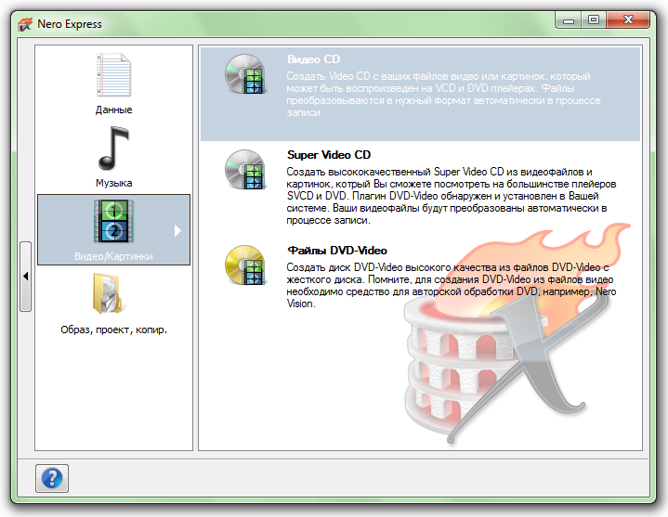Click the Видео CD description text
This screenshot has height=517, width=668.
point(443,95)
